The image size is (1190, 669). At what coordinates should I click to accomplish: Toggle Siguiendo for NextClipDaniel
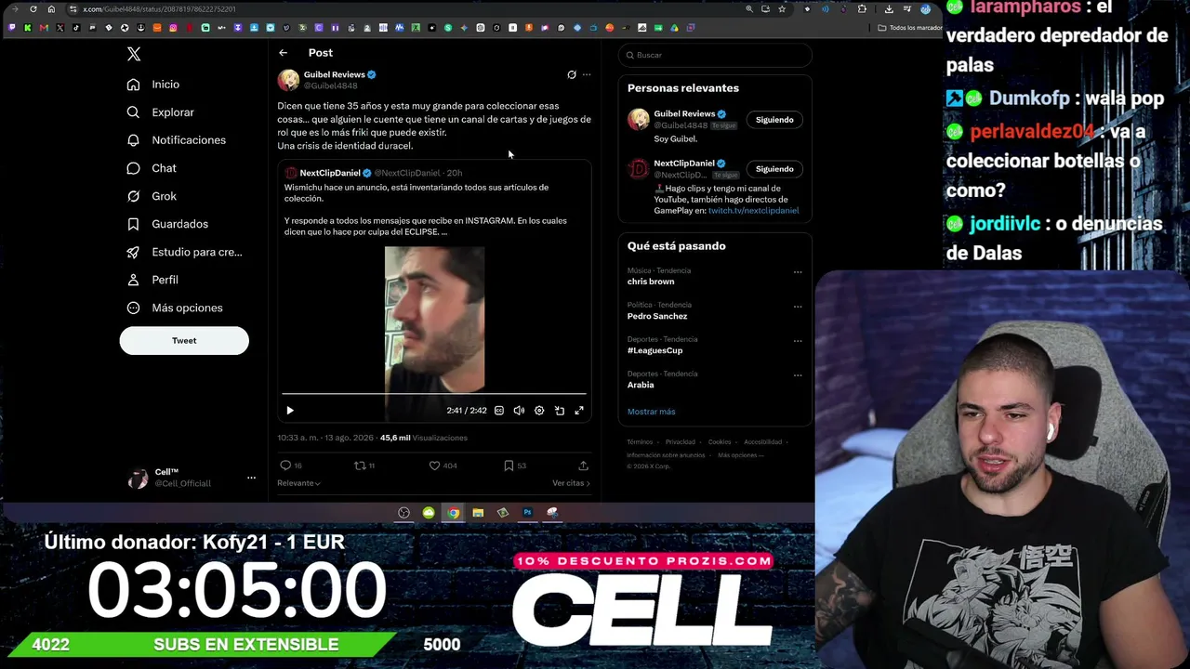tap(774, 169)
